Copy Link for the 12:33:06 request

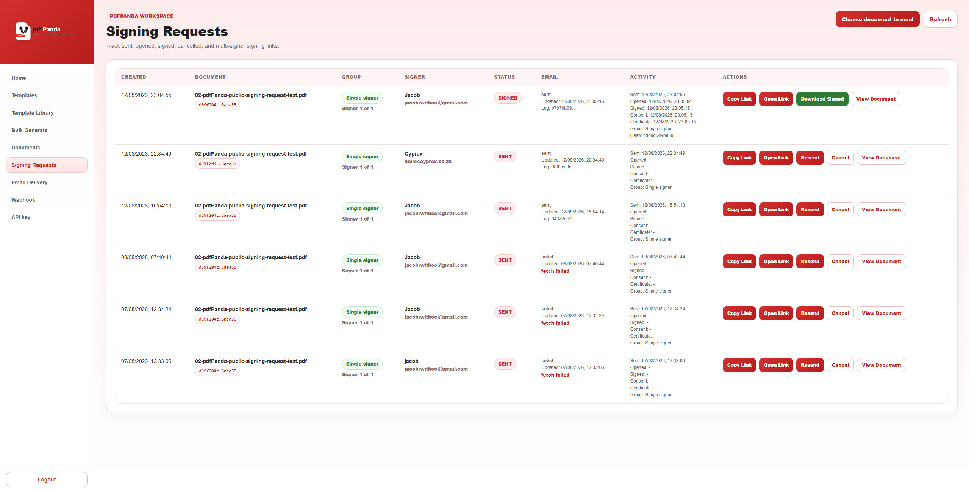pyautogui.click(x=739, y=365)
